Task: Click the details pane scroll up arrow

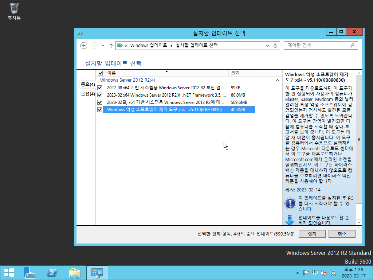Action: pos(359,73)
